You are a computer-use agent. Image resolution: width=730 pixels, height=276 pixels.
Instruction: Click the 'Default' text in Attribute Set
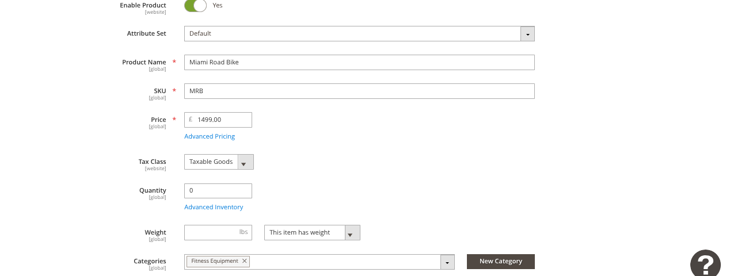(200, 33)
